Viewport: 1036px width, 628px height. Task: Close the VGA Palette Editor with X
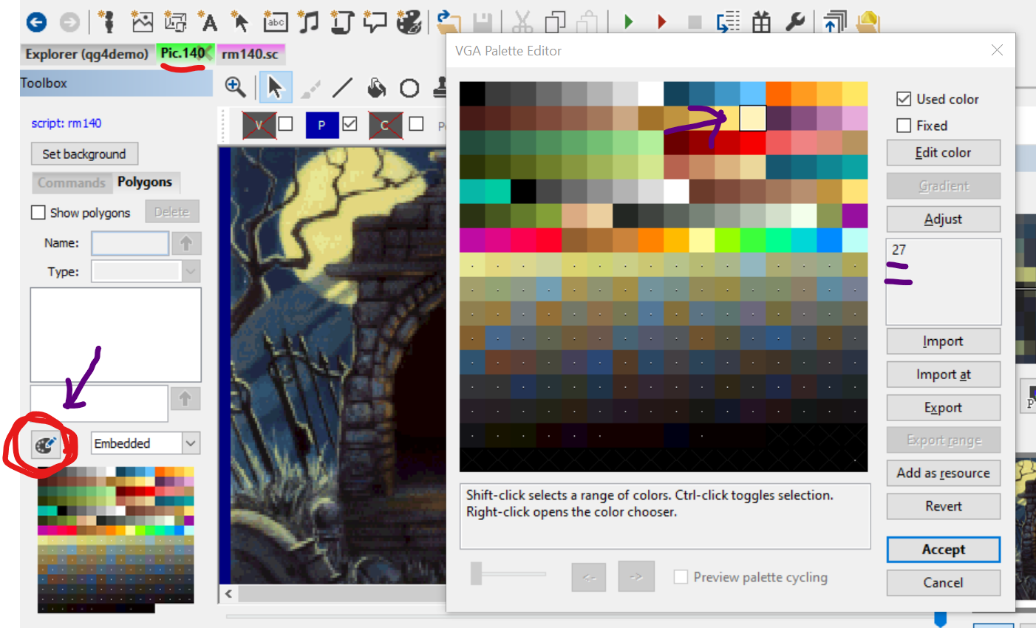[997, 50]
